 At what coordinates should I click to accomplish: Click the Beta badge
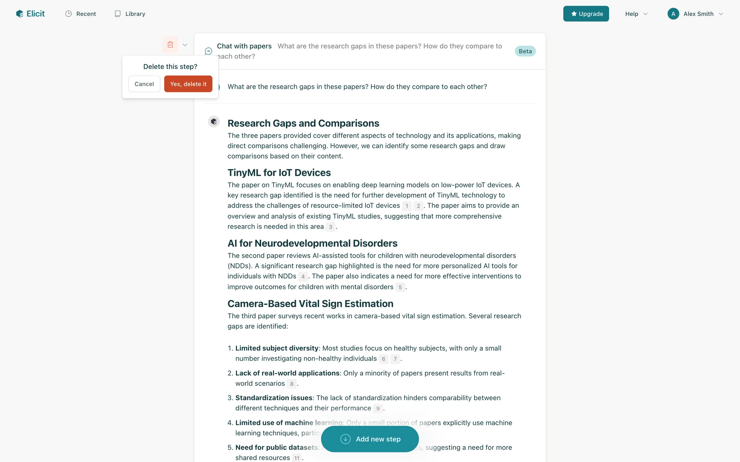(525, 51)
